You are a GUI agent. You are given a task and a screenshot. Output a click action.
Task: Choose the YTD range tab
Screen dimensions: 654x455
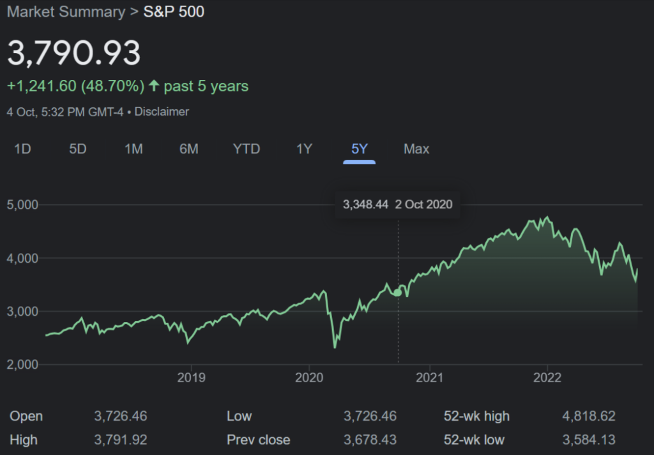coord(246,149)
